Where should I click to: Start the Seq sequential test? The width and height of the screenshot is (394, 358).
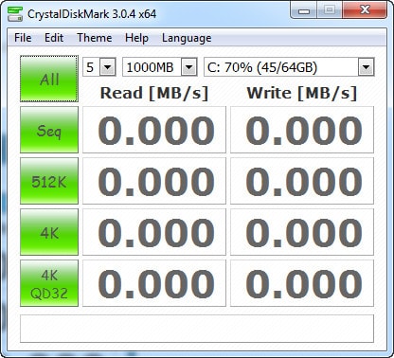pyautogui.click(x=49, y=130)
